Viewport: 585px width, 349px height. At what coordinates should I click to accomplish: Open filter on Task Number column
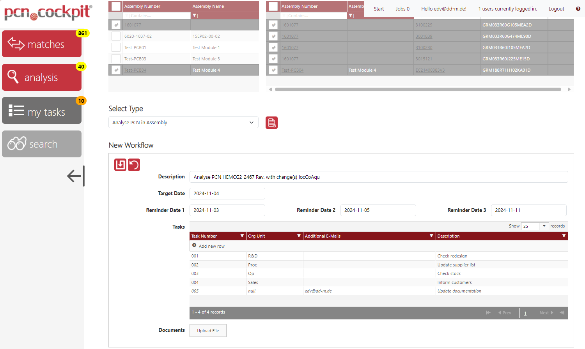pos(242,236)
